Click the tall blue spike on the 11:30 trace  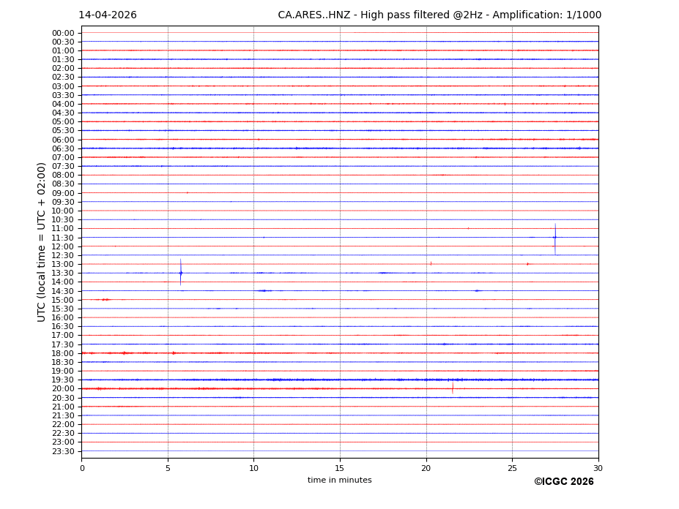tap(554, 237)
